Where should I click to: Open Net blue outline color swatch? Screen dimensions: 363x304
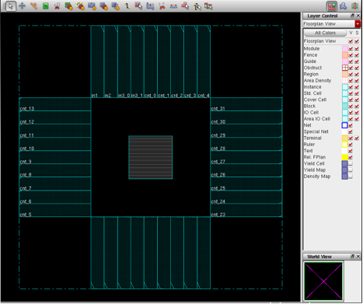point(345,125)
